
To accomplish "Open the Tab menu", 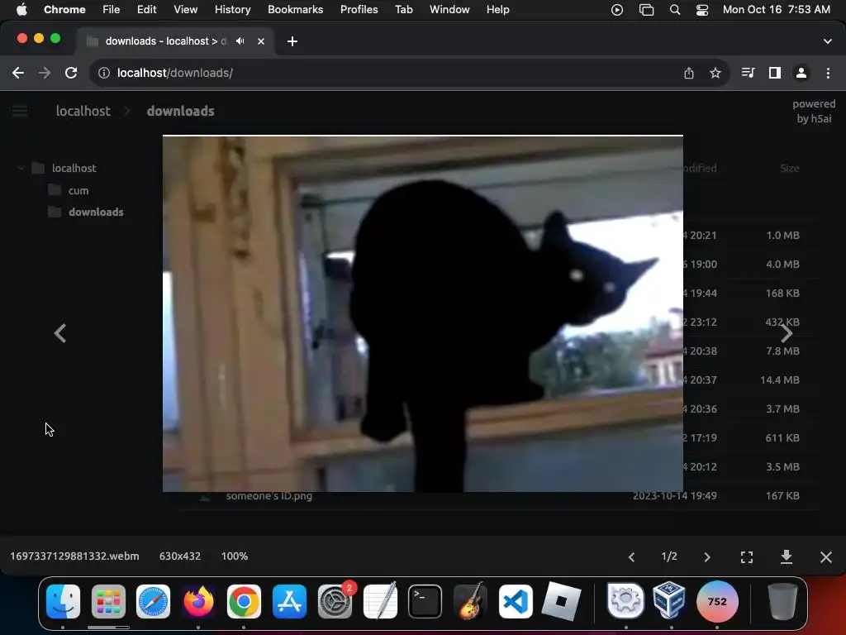I will tap(403, 9).
